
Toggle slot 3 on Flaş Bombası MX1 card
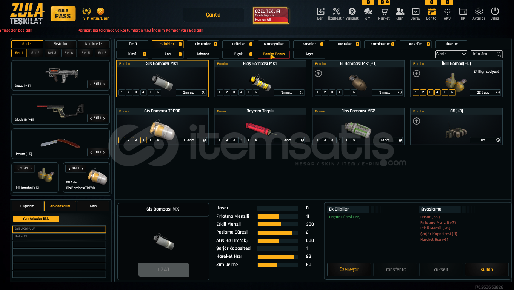pyautogui.click(x=234, y=92)
